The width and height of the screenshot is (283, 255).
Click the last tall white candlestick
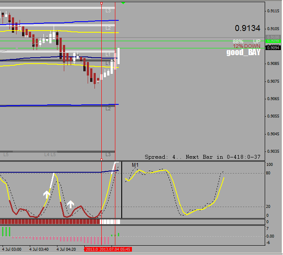(x=119, y=56)
